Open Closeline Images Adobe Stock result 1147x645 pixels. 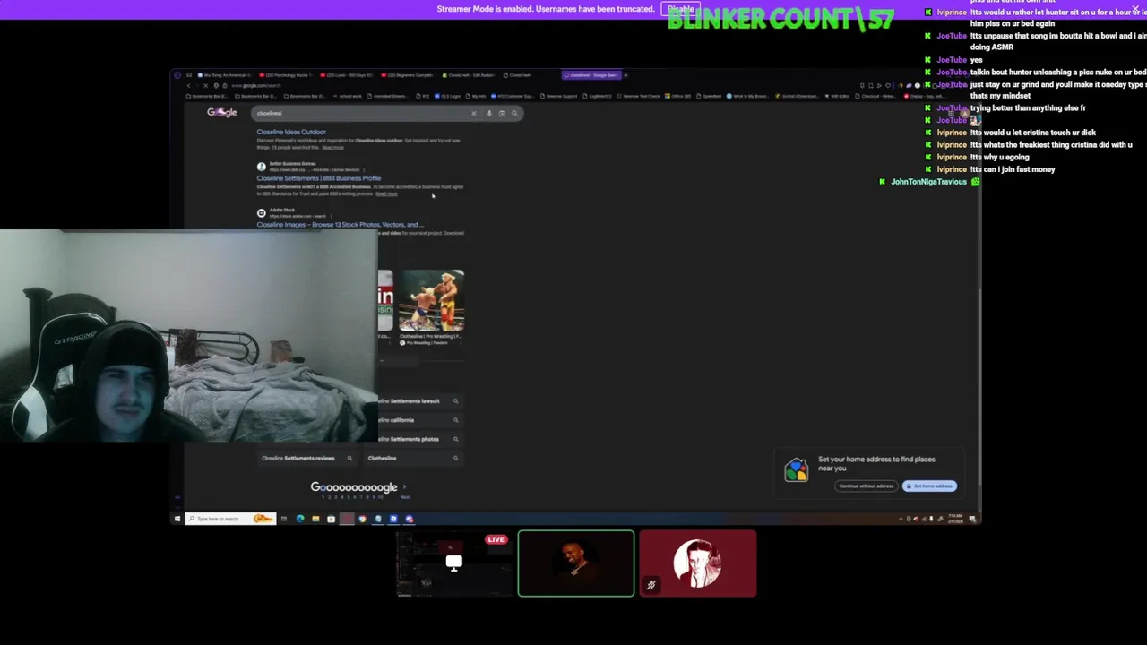pos(339,225)
